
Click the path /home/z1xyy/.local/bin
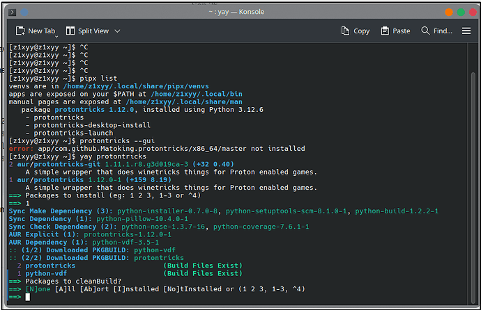point(197,94)
